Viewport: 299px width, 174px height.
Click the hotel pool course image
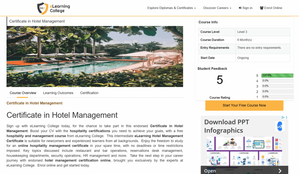tap(95, 56)
